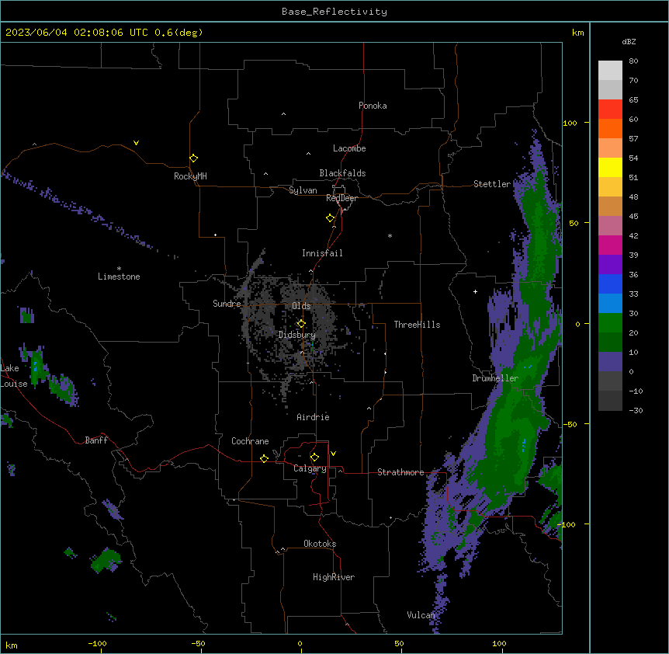The width and height of the screenshot is (669, 654).
Task: Click the light blue 30-33 dBZ legend swatch
Action: pyautogui.click(x=610, y=304)
